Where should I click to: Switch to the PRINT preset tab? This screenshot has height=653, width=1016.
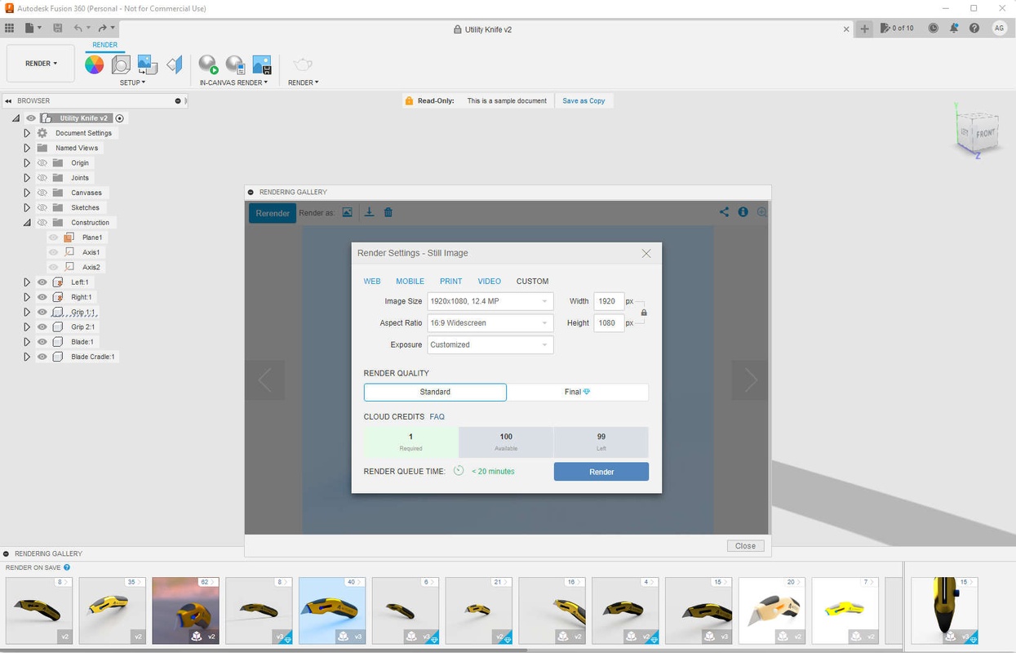450,281
